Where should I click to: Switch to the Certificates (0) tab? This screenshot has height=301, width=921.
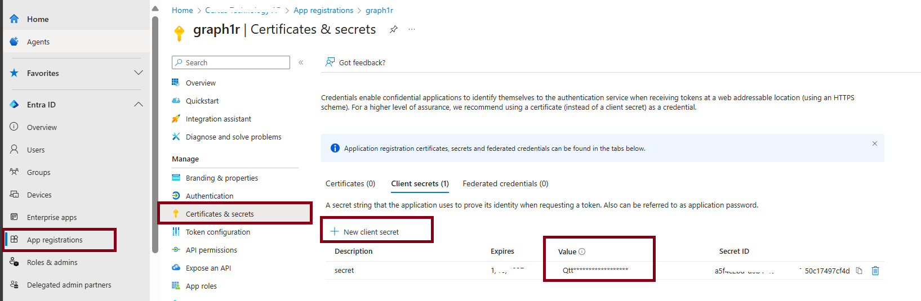pos(350,183)
